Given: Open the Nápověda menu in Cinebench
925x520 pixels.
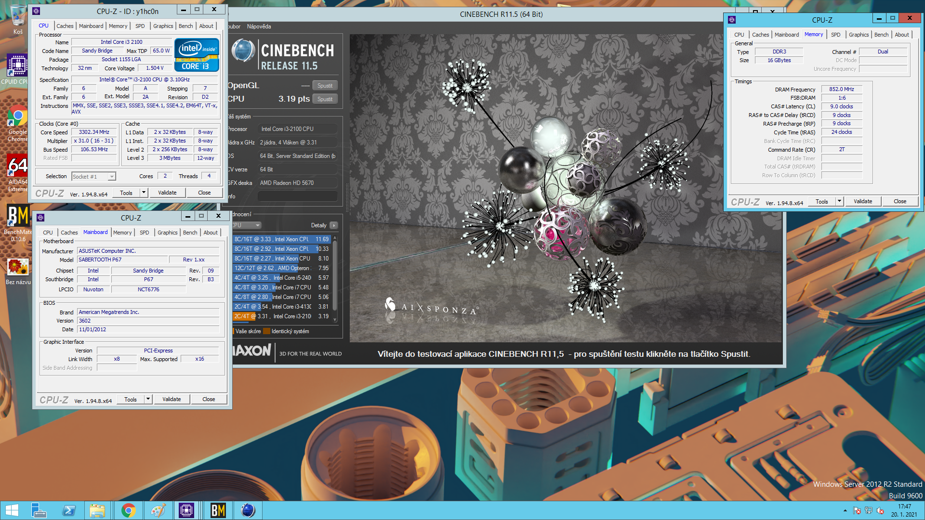Looking at the screenshot, I should point(259,26).
